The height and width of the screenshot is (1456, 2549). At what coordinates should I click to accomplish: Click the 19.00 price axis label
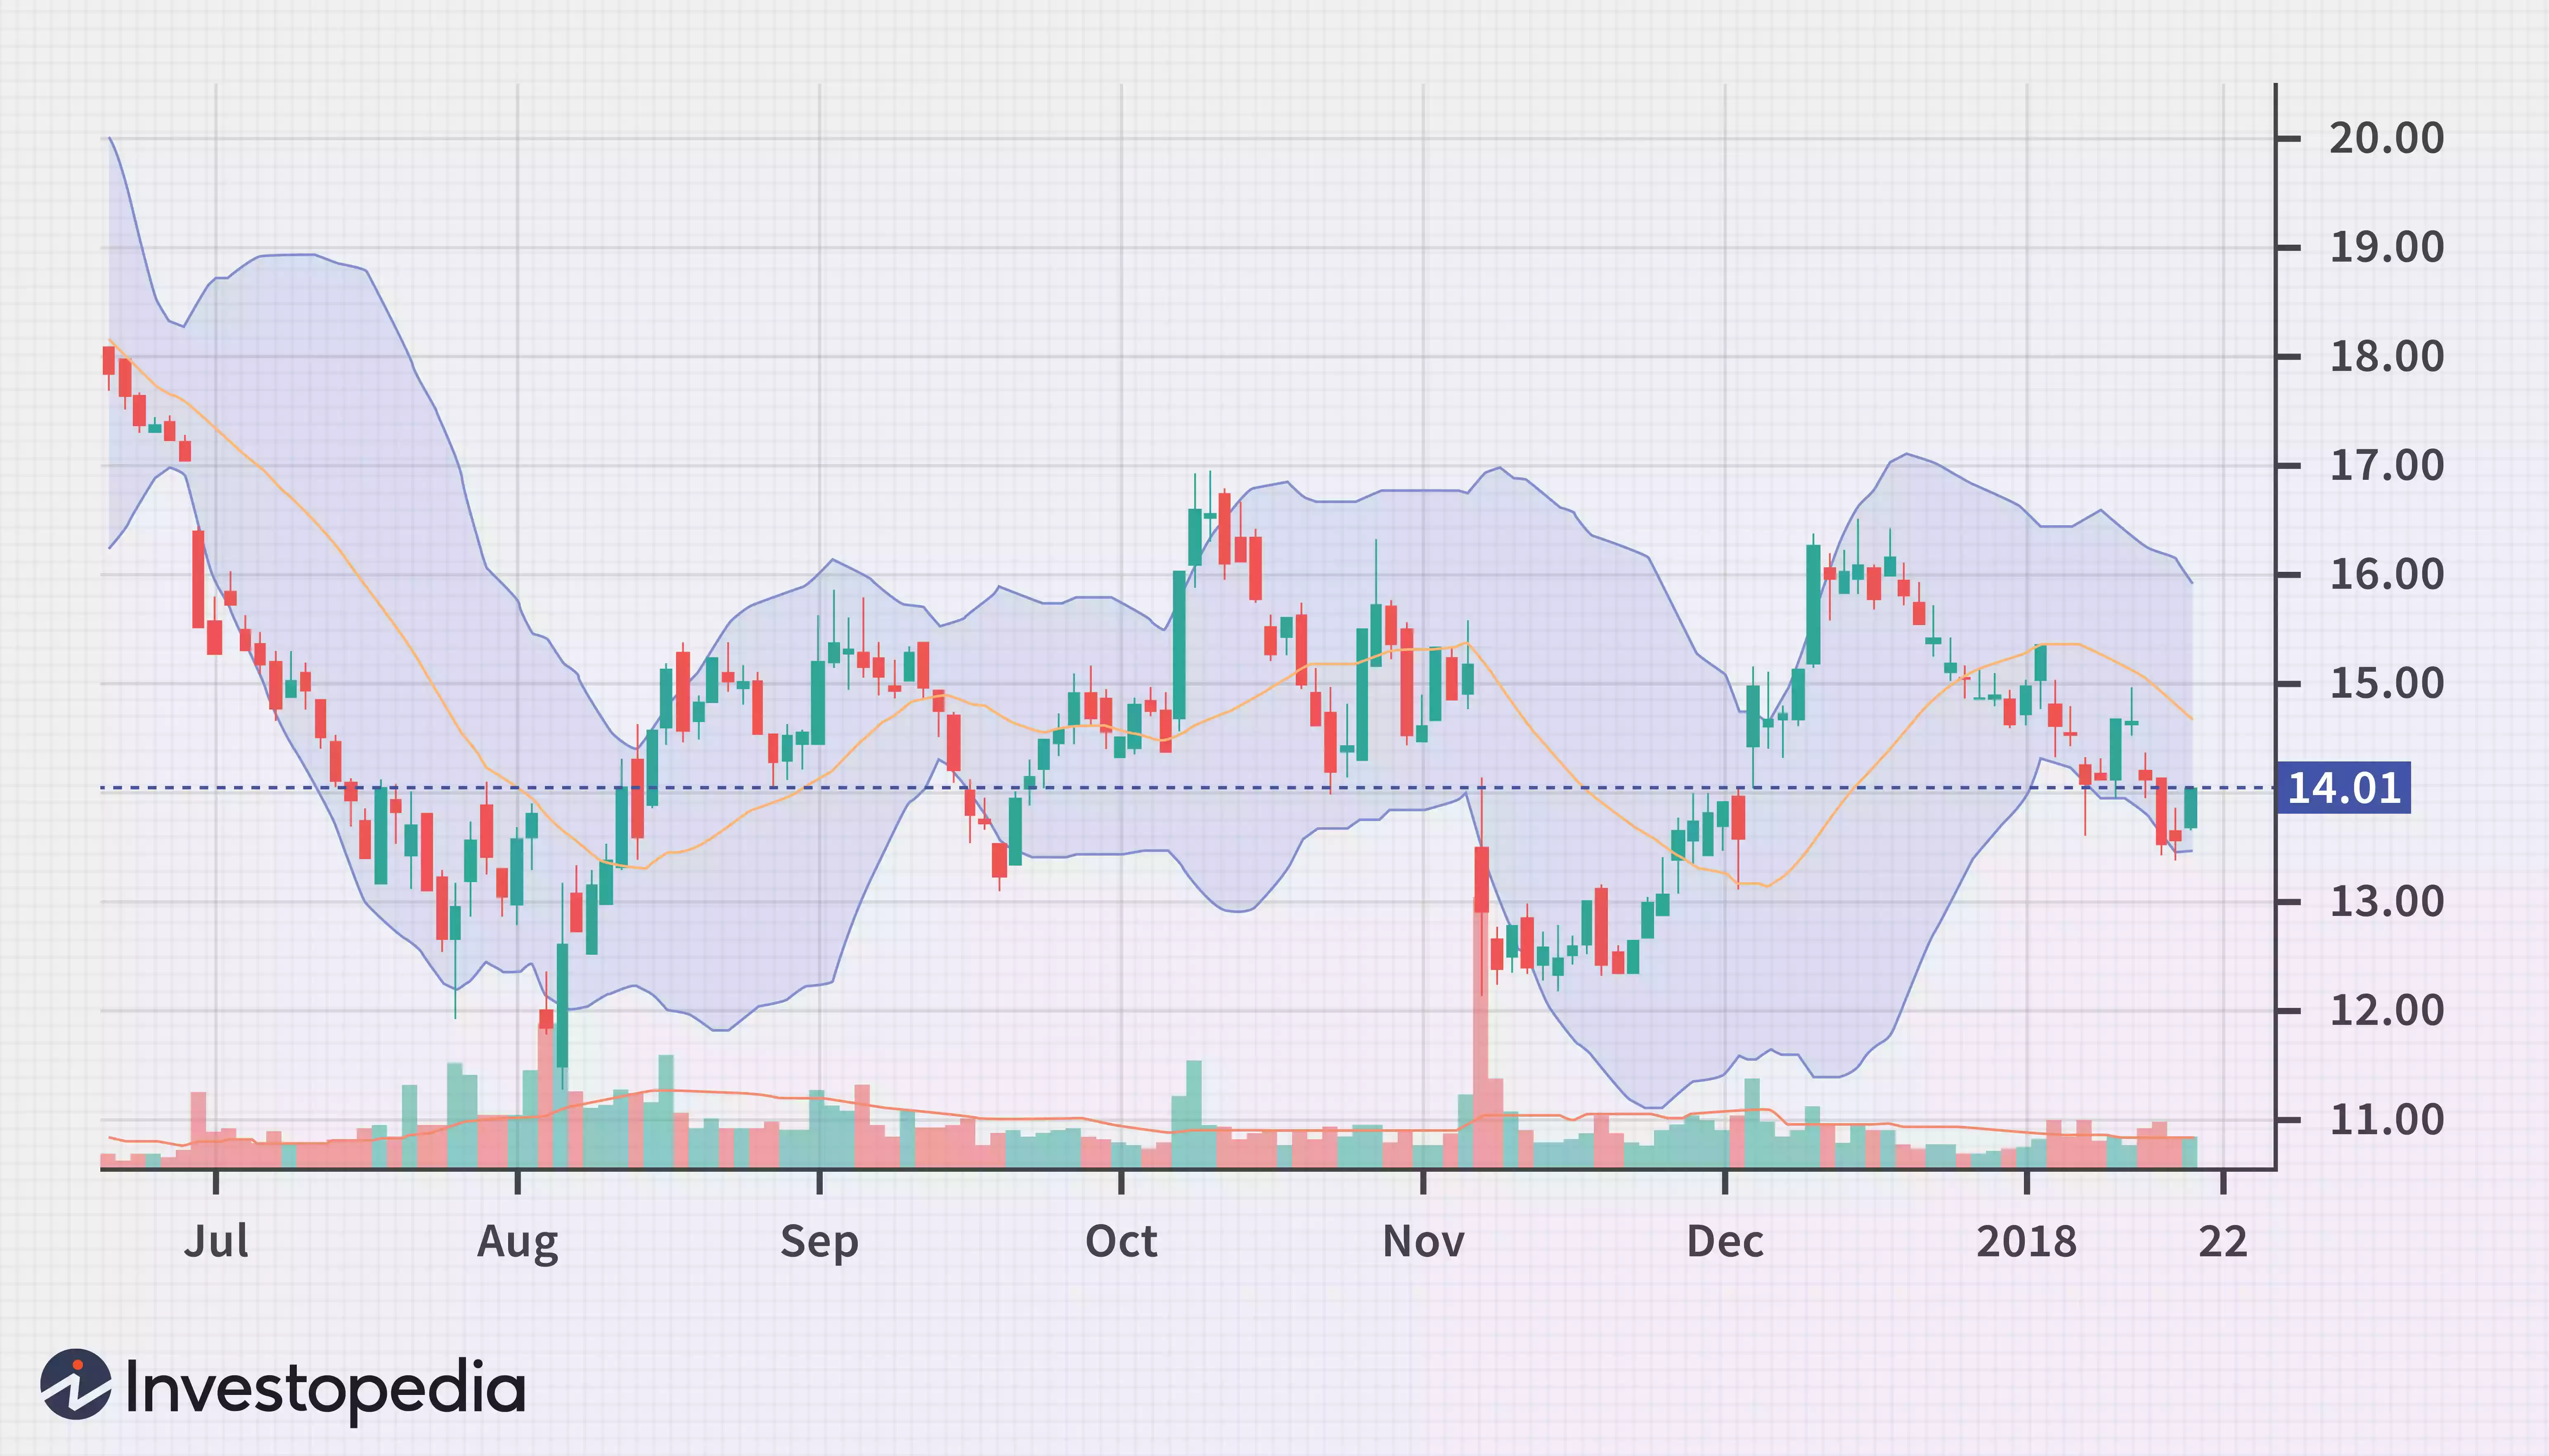pyautogui.click(x=2386, y=247)
